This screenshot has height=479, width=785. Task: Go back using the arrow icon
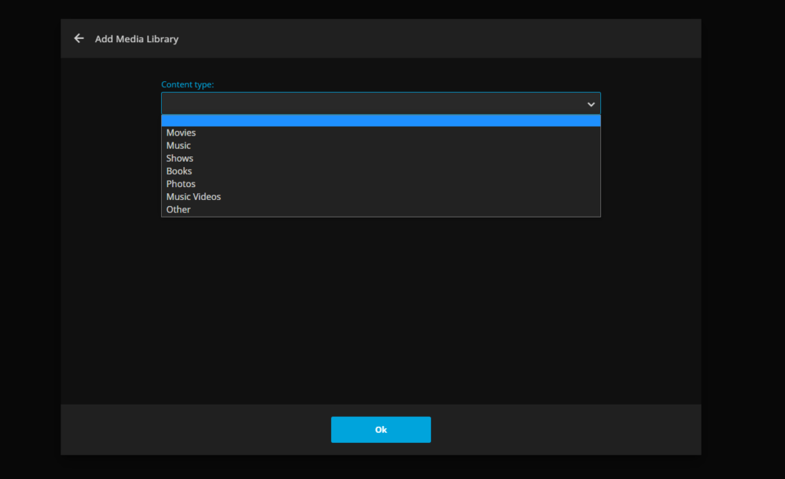tap(79, 38)
